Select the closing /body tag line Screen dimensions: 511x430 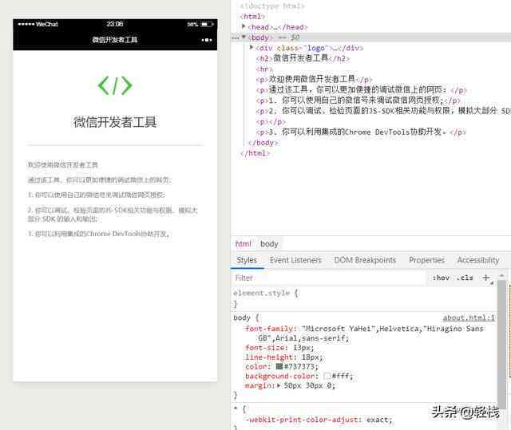(263, 143)
